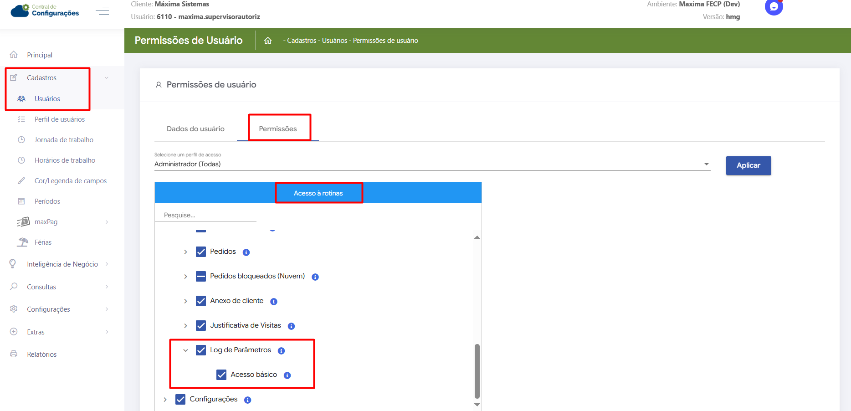Screen dimensions: 851x411
Task: Click the Usuários people icon in sidebar
Action: tap(21, 98)
